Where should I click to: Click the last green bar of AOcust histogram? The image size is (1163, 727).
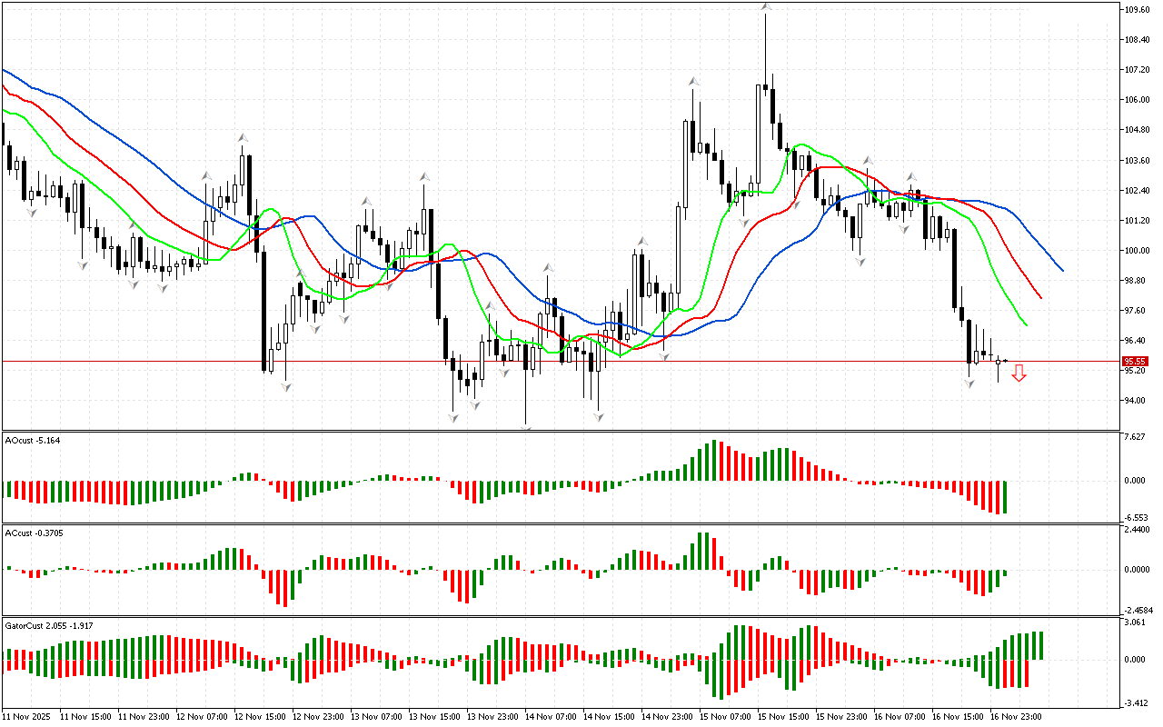[x=1005, y=497]
